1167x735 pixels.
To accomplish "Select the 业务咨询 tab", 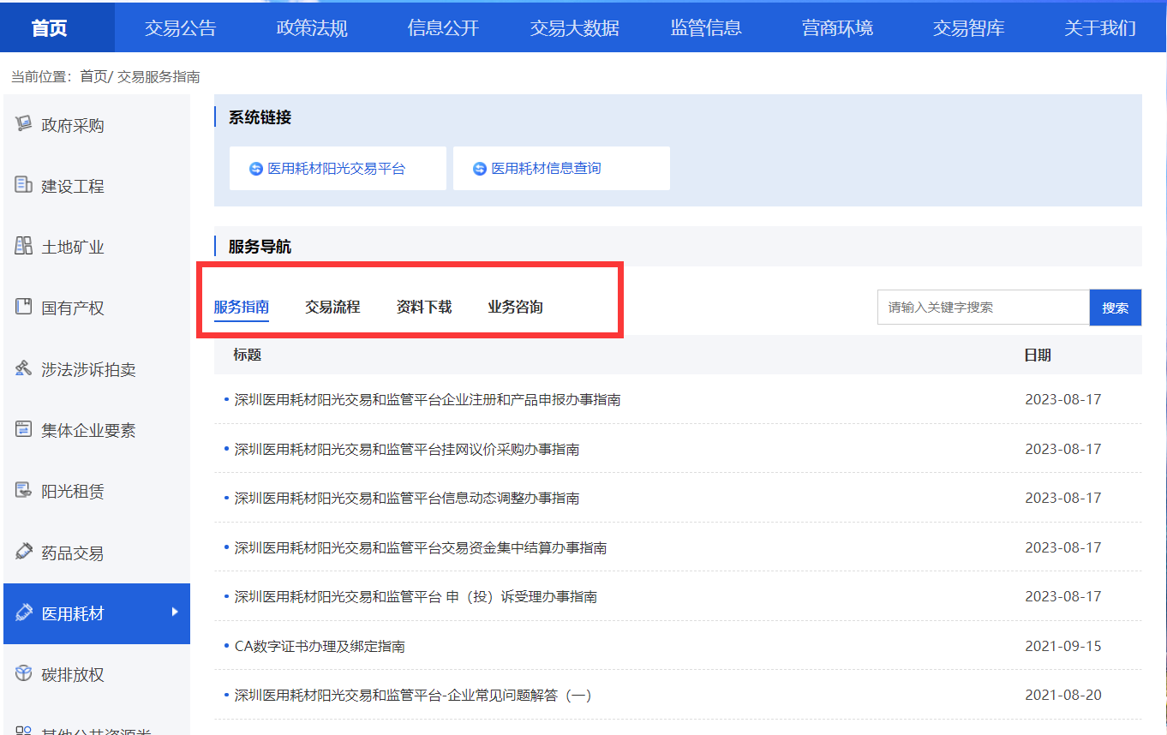I will [515, 307].
